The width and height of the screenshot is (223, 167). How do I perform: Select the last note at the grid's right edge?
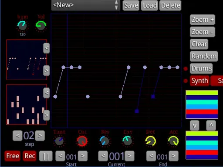[177, 67]
